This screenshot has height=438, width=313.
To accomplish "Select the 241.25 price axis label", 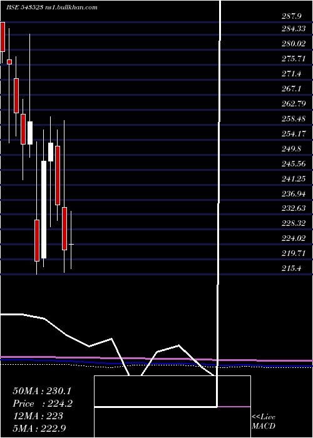I will pyautogui.click(x=294, y=179).
